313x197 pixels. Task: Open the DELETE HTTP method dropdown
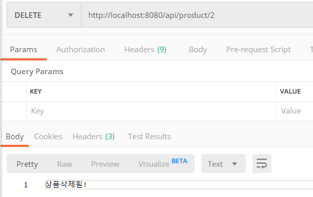pyautogui.click(x=44, y=15)
